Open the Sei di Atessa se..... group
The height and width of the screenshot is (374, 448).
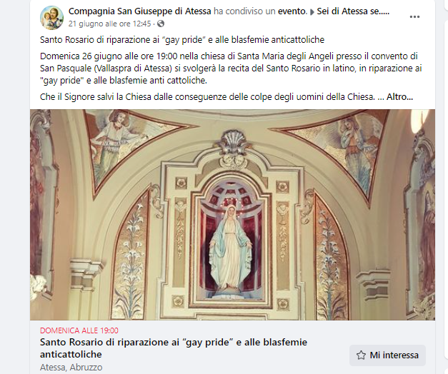click(353, 11)
